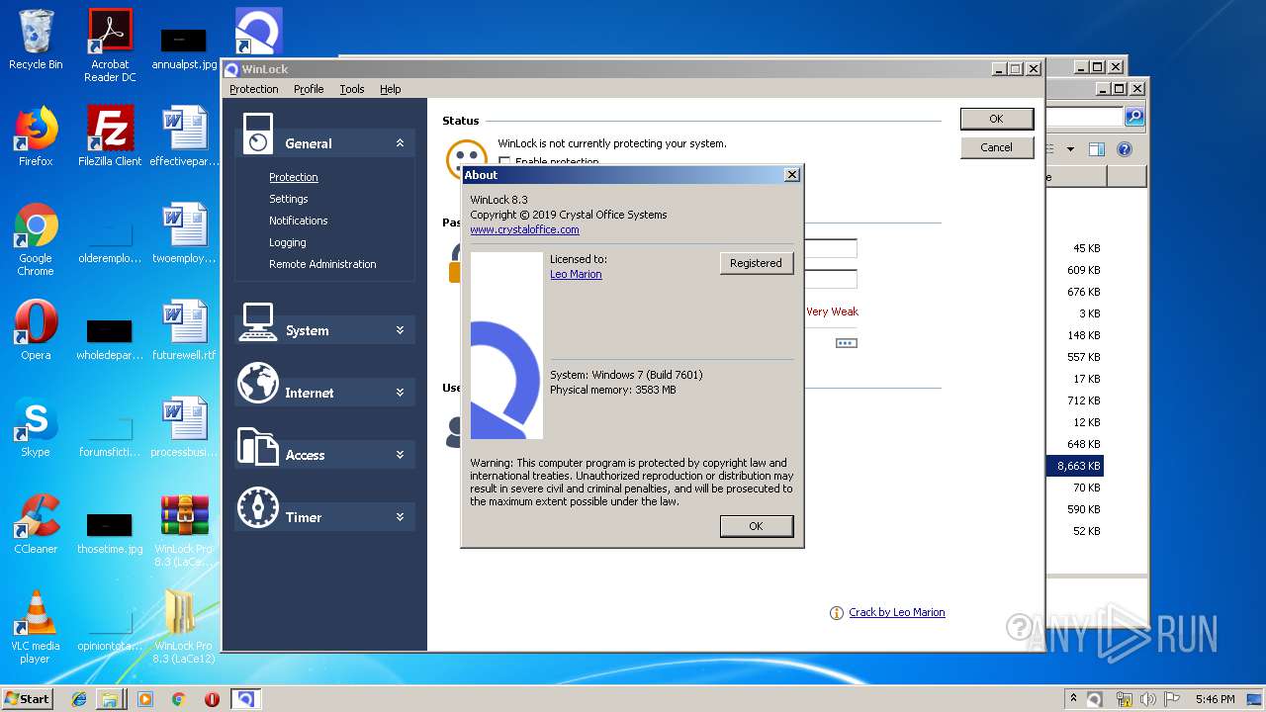
Task: Open the Crack by Leo Marion link
Action: pyautogui.click(x=897, y=612)
